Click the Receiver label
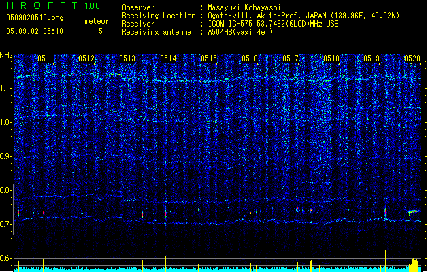 click(x=138, y=24)
